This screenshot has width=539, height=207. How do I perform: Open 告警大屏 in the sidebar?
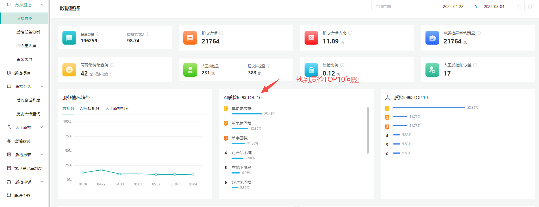pyautogui.click(x=24, y=59)
